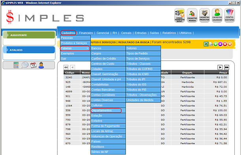The width and height of the screenshot is (241, 155).
Task: Expand the Assistente panel
Action: [29, 35]
